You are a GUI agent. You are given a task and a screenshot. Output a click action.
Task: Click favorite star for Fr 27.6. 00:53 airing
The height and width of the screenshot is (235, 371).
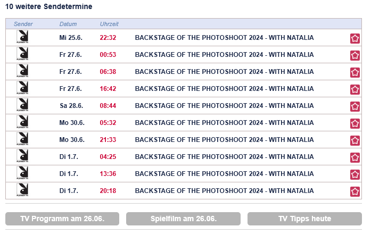click(355, 55)
